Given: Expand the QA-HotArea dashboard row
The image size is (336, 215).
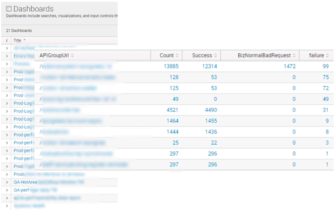Looking at the screenshot, I should (7, 182).
